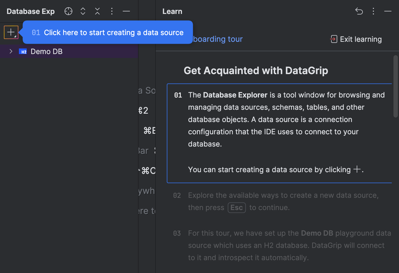Expand all nodes in Database Explorer
Image resolution: width=399 pixels, height=273 pixels.
(83, 11)
